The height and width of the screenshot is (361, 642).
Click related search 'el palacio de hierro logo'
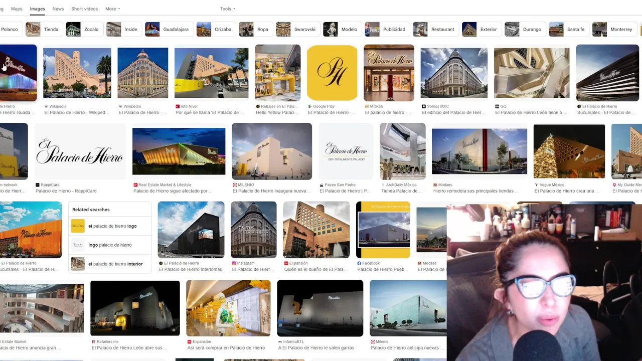pos(109,226)
